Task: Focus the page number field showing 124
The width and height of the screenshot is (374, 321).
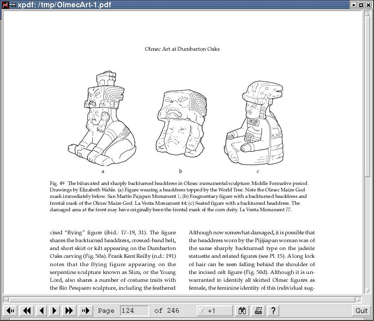Action: (x=134, y=311)
